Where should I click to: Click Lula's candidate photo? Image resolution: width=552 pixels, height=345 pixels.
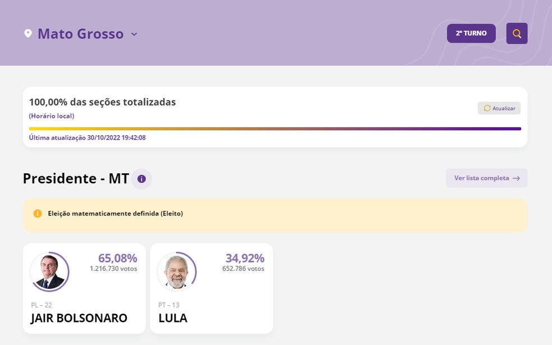pos(177,272)
